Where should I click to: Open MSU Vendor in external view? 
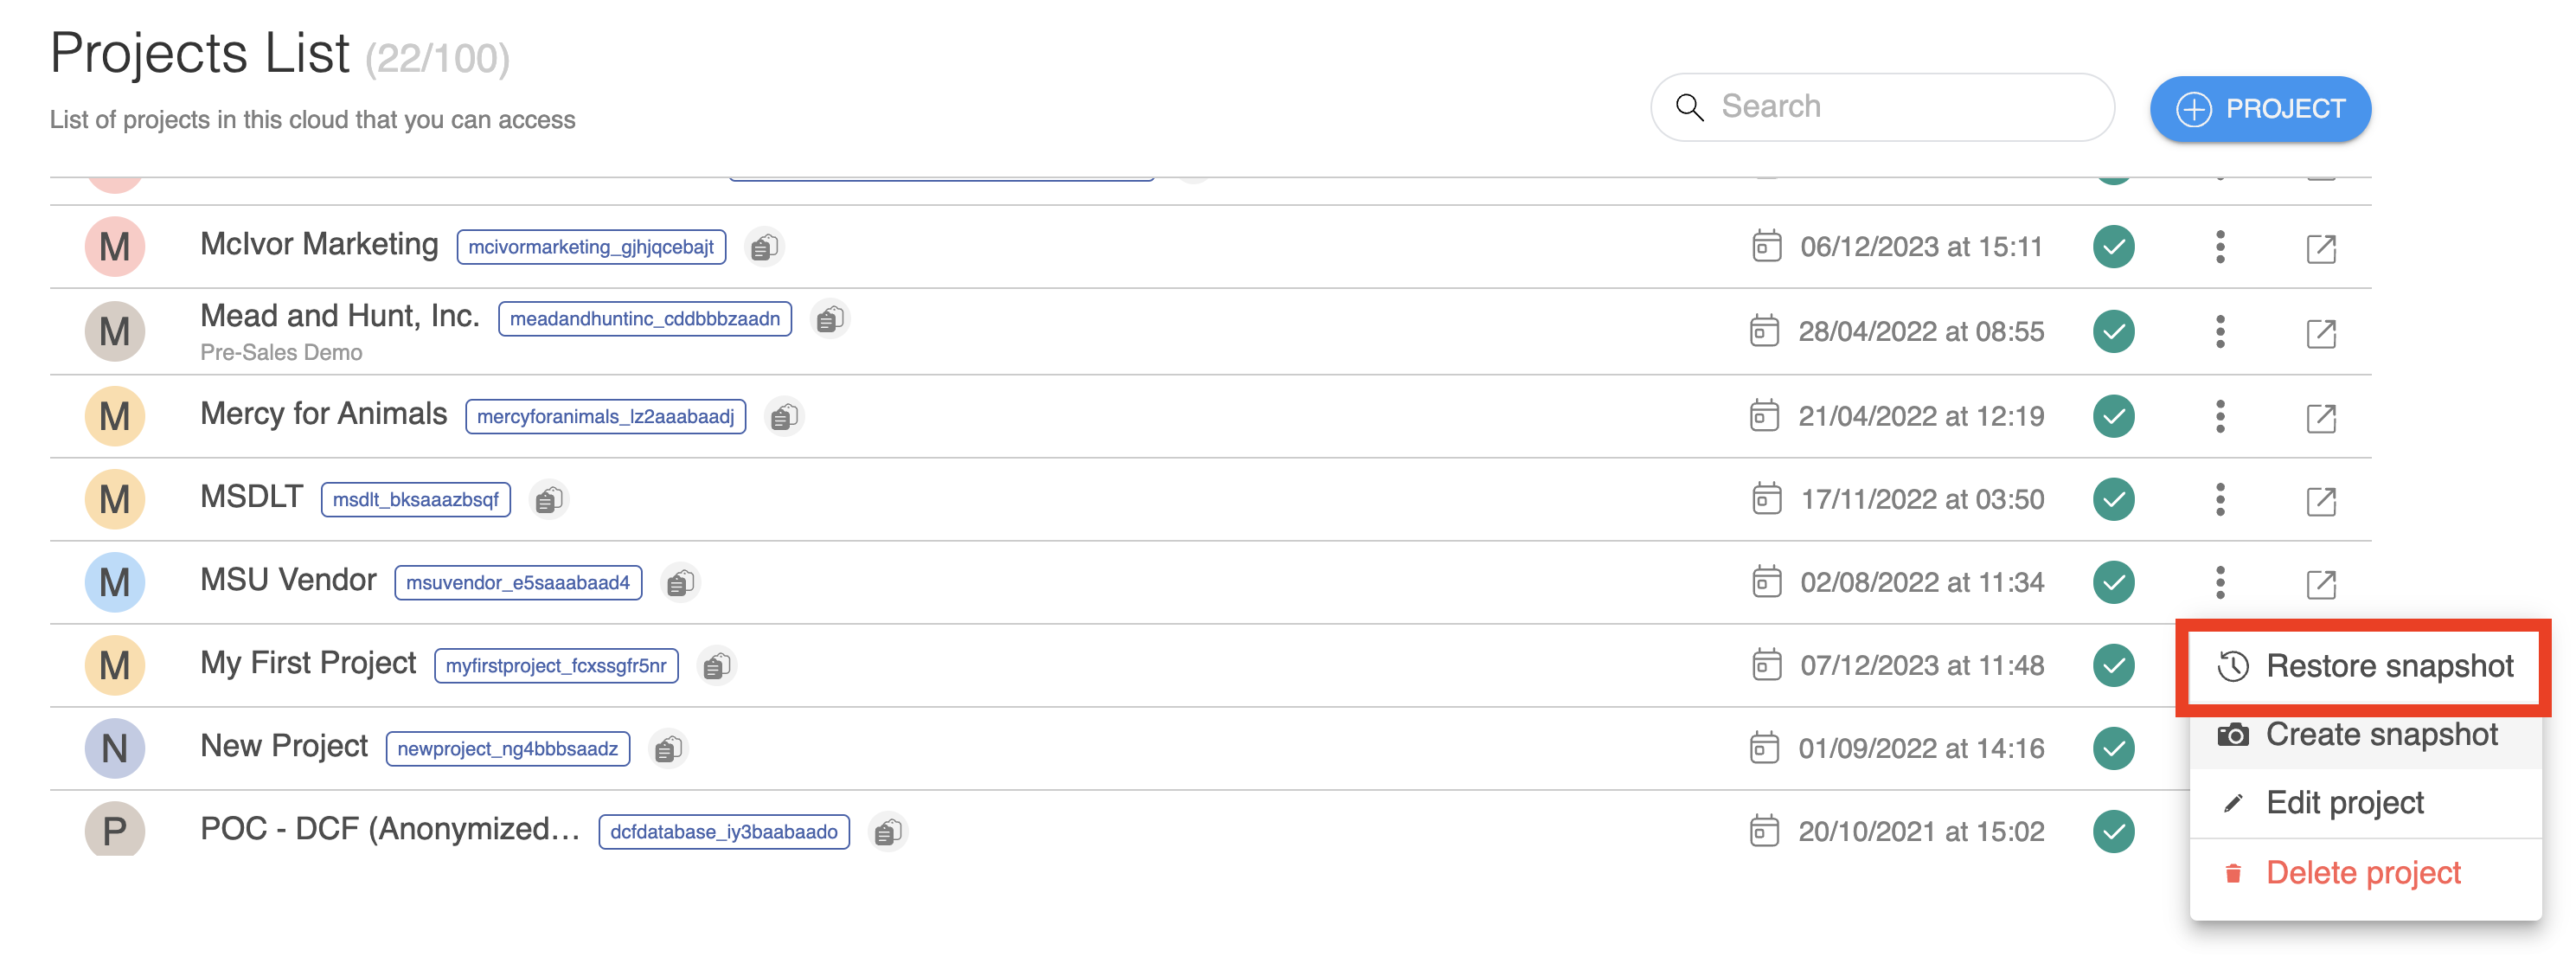tap(2320, 583)
